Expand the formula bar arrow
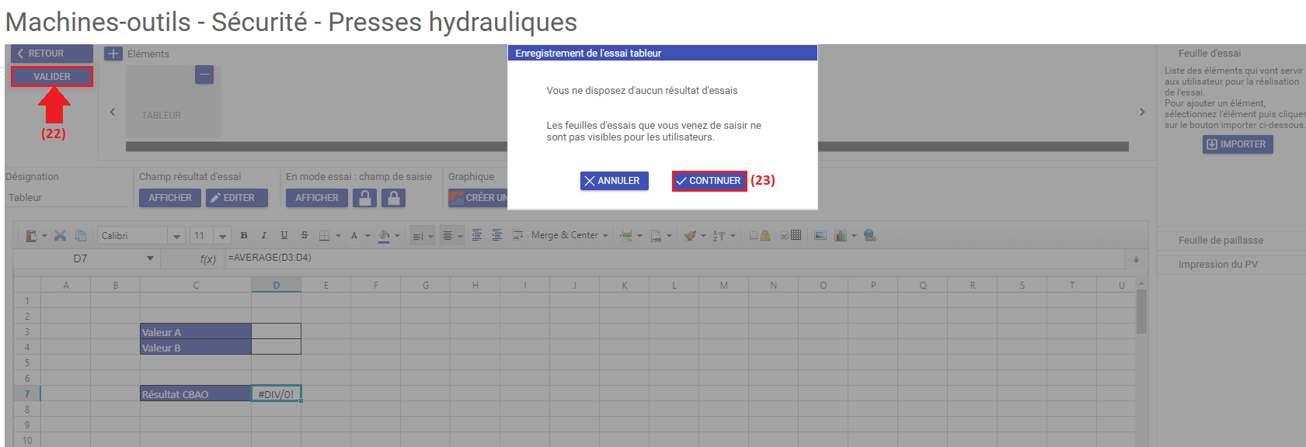The width and height of the screenshot is (1306, 447). 1136,259
